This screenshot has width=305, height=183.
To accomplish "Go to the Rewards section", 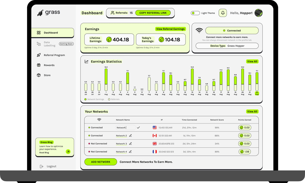I will 49,65.
